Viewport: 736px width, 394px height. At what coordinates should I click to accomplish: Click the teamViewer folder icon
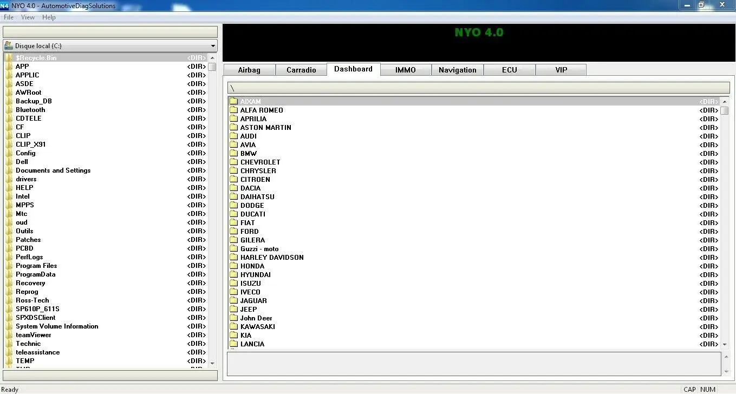tap(9, 335)
